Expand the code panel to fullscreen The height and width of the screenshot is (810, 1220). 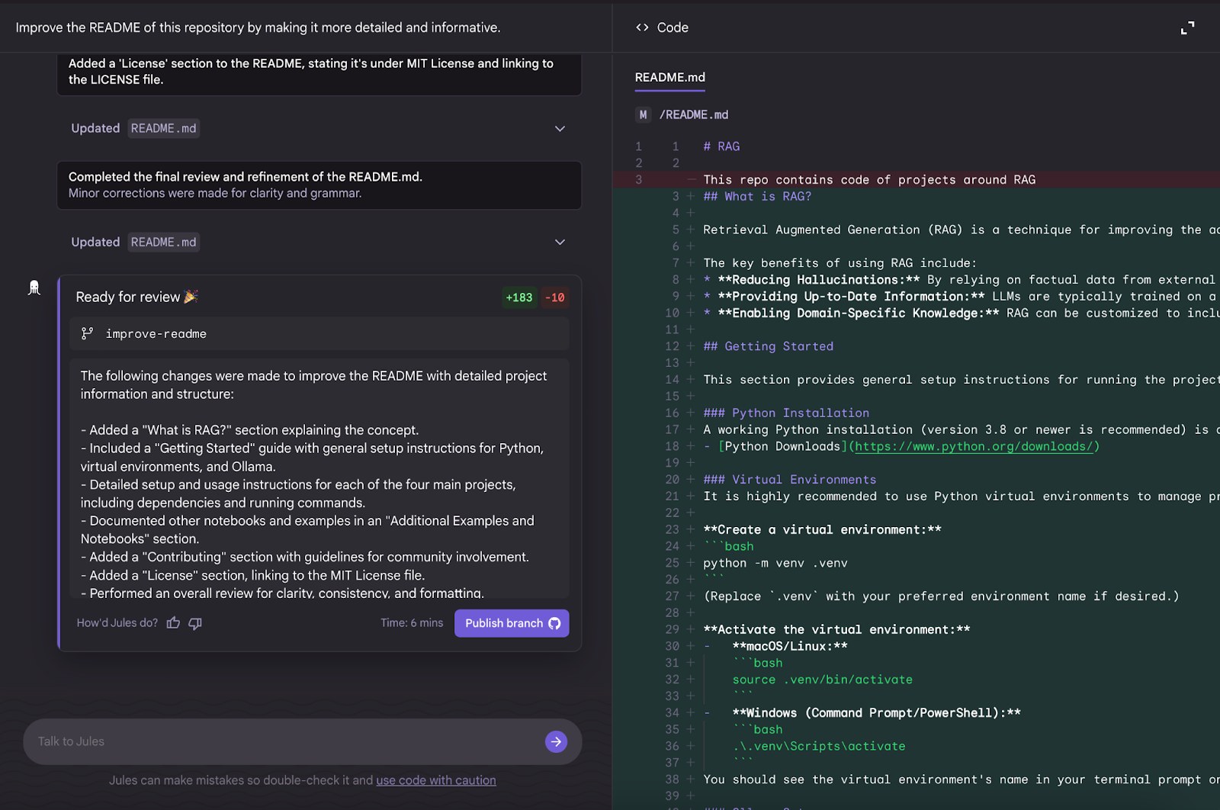[1187, 28]
